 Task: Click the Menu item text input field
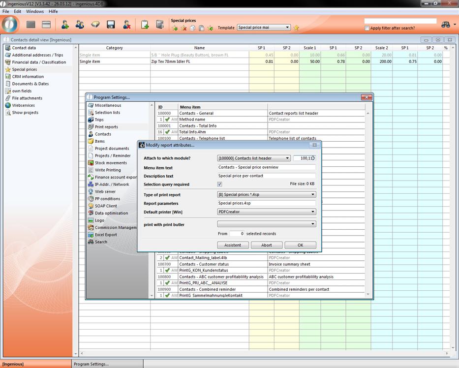[x=266, y=168]
